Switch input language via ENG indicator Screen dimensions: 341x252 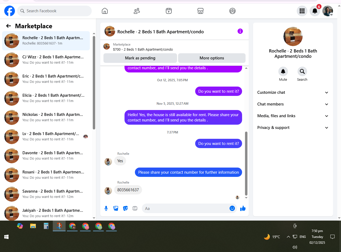pos(303,237)
